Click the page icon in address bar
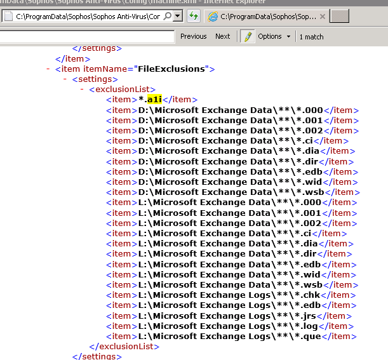This screenshot has width=388, height=360. coord(8,16)
